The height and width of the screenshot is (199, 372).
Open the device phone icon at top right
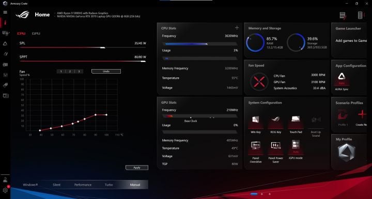[x=360, y=15]
